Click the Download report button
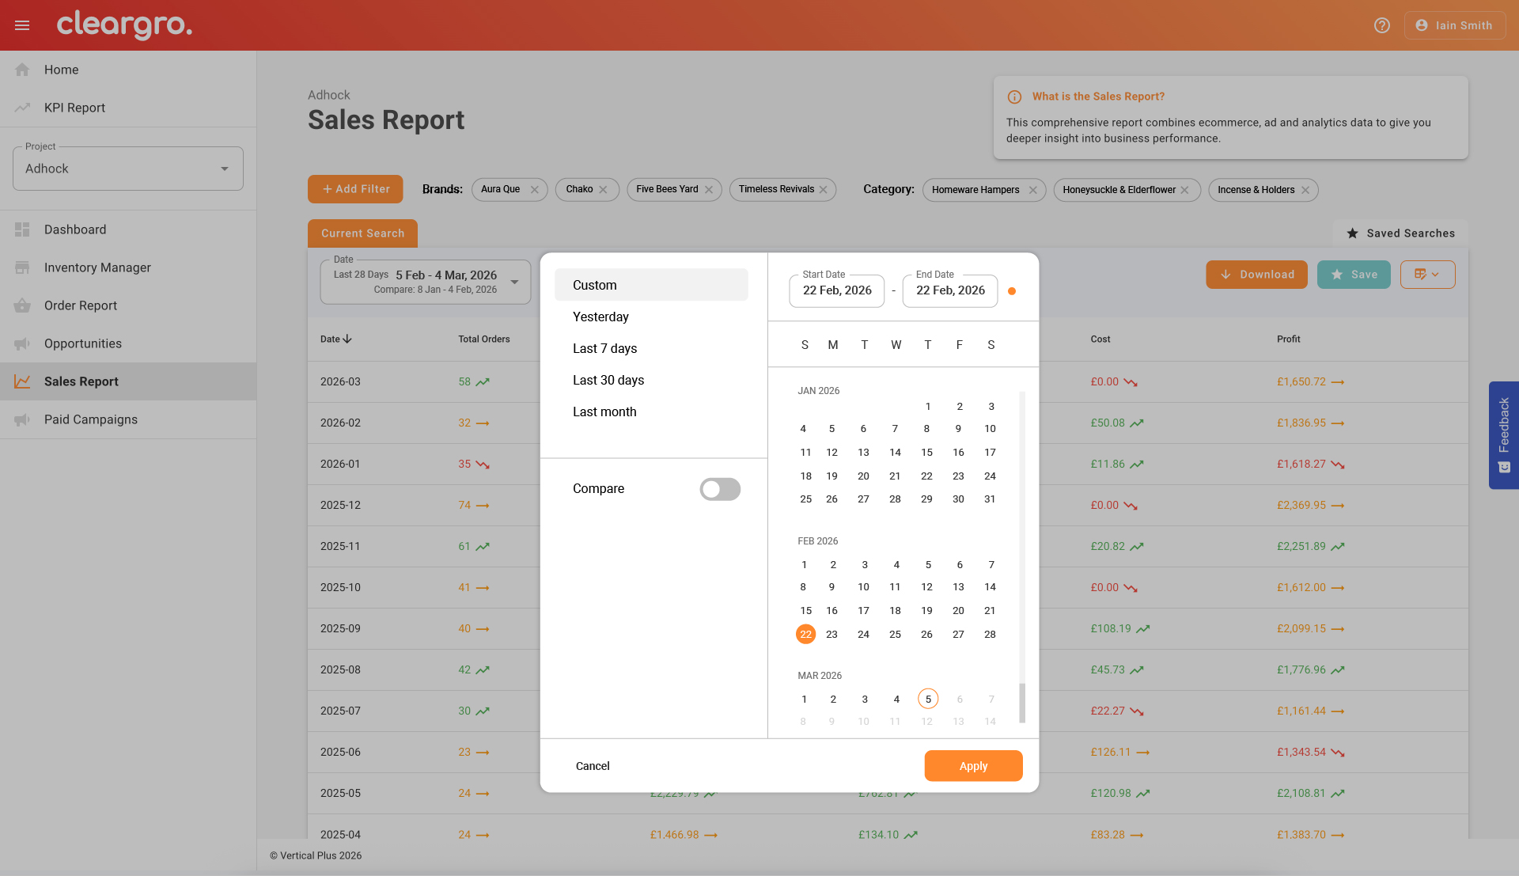 click(1256, 275)
